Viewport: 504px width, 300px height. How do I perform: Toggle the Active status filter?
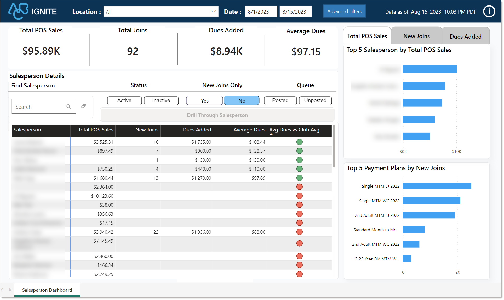tap(124, 101)
